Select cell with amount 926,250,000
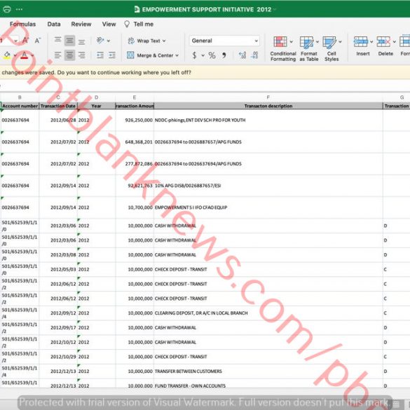Viewport: 410px width, 410px height. 135,120
